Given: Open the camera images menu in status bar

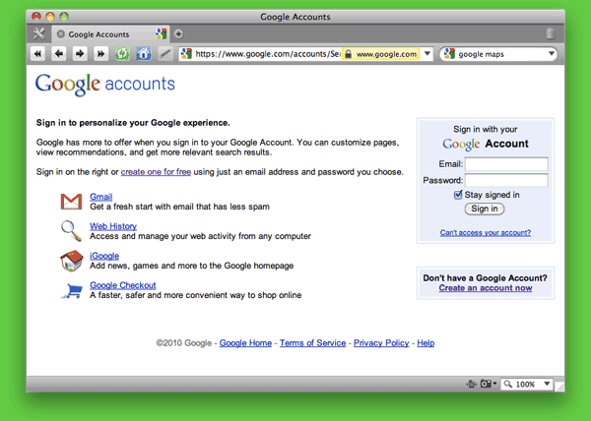Looking at the screenshot, I should coord(489,384).
